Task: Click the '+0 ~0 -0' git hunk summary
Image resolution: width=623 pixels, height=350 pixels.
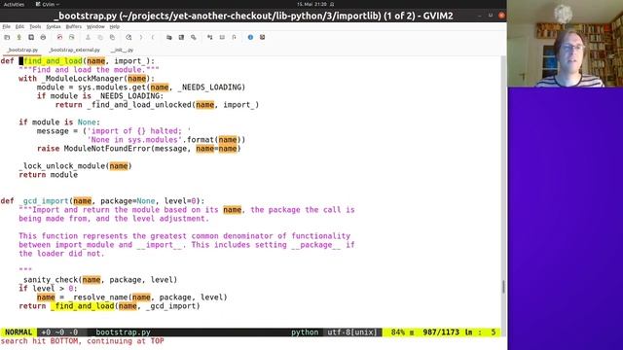Action: pyautogui.click(x=59, y=332)
